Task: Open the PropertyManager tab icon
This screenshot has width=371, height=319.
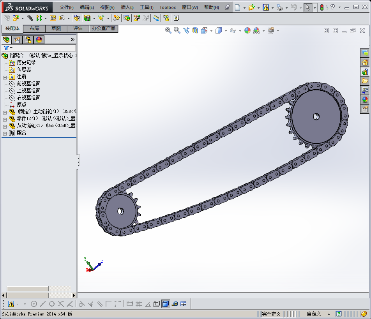Action: [17, 39]
